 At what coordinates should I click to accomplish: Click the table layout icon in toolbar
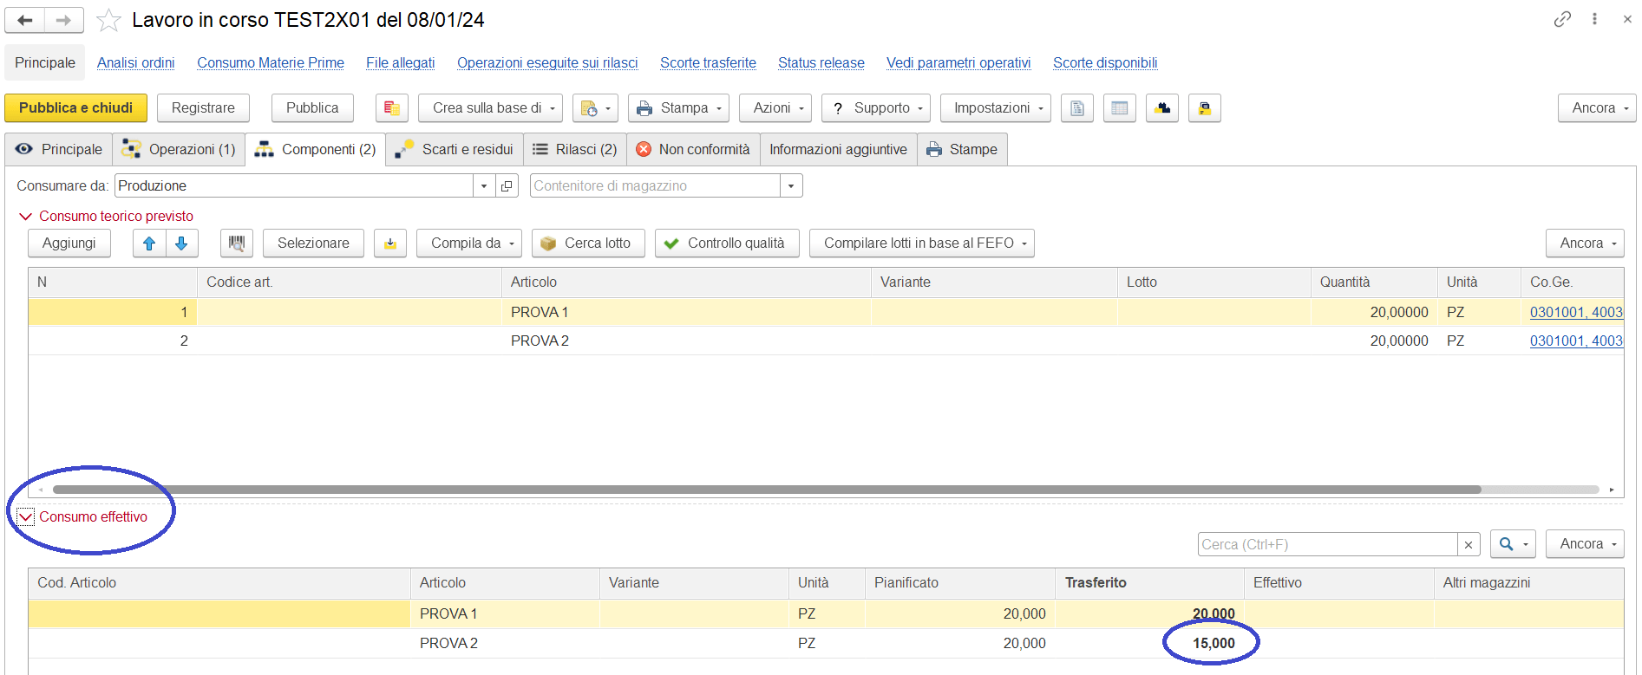[1120, 108]
